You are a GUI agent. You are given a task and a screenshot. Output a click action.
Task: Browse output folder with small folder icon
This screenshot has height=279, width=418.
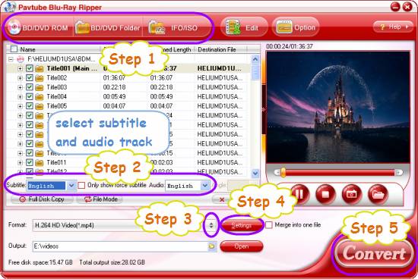coord(212,246)
